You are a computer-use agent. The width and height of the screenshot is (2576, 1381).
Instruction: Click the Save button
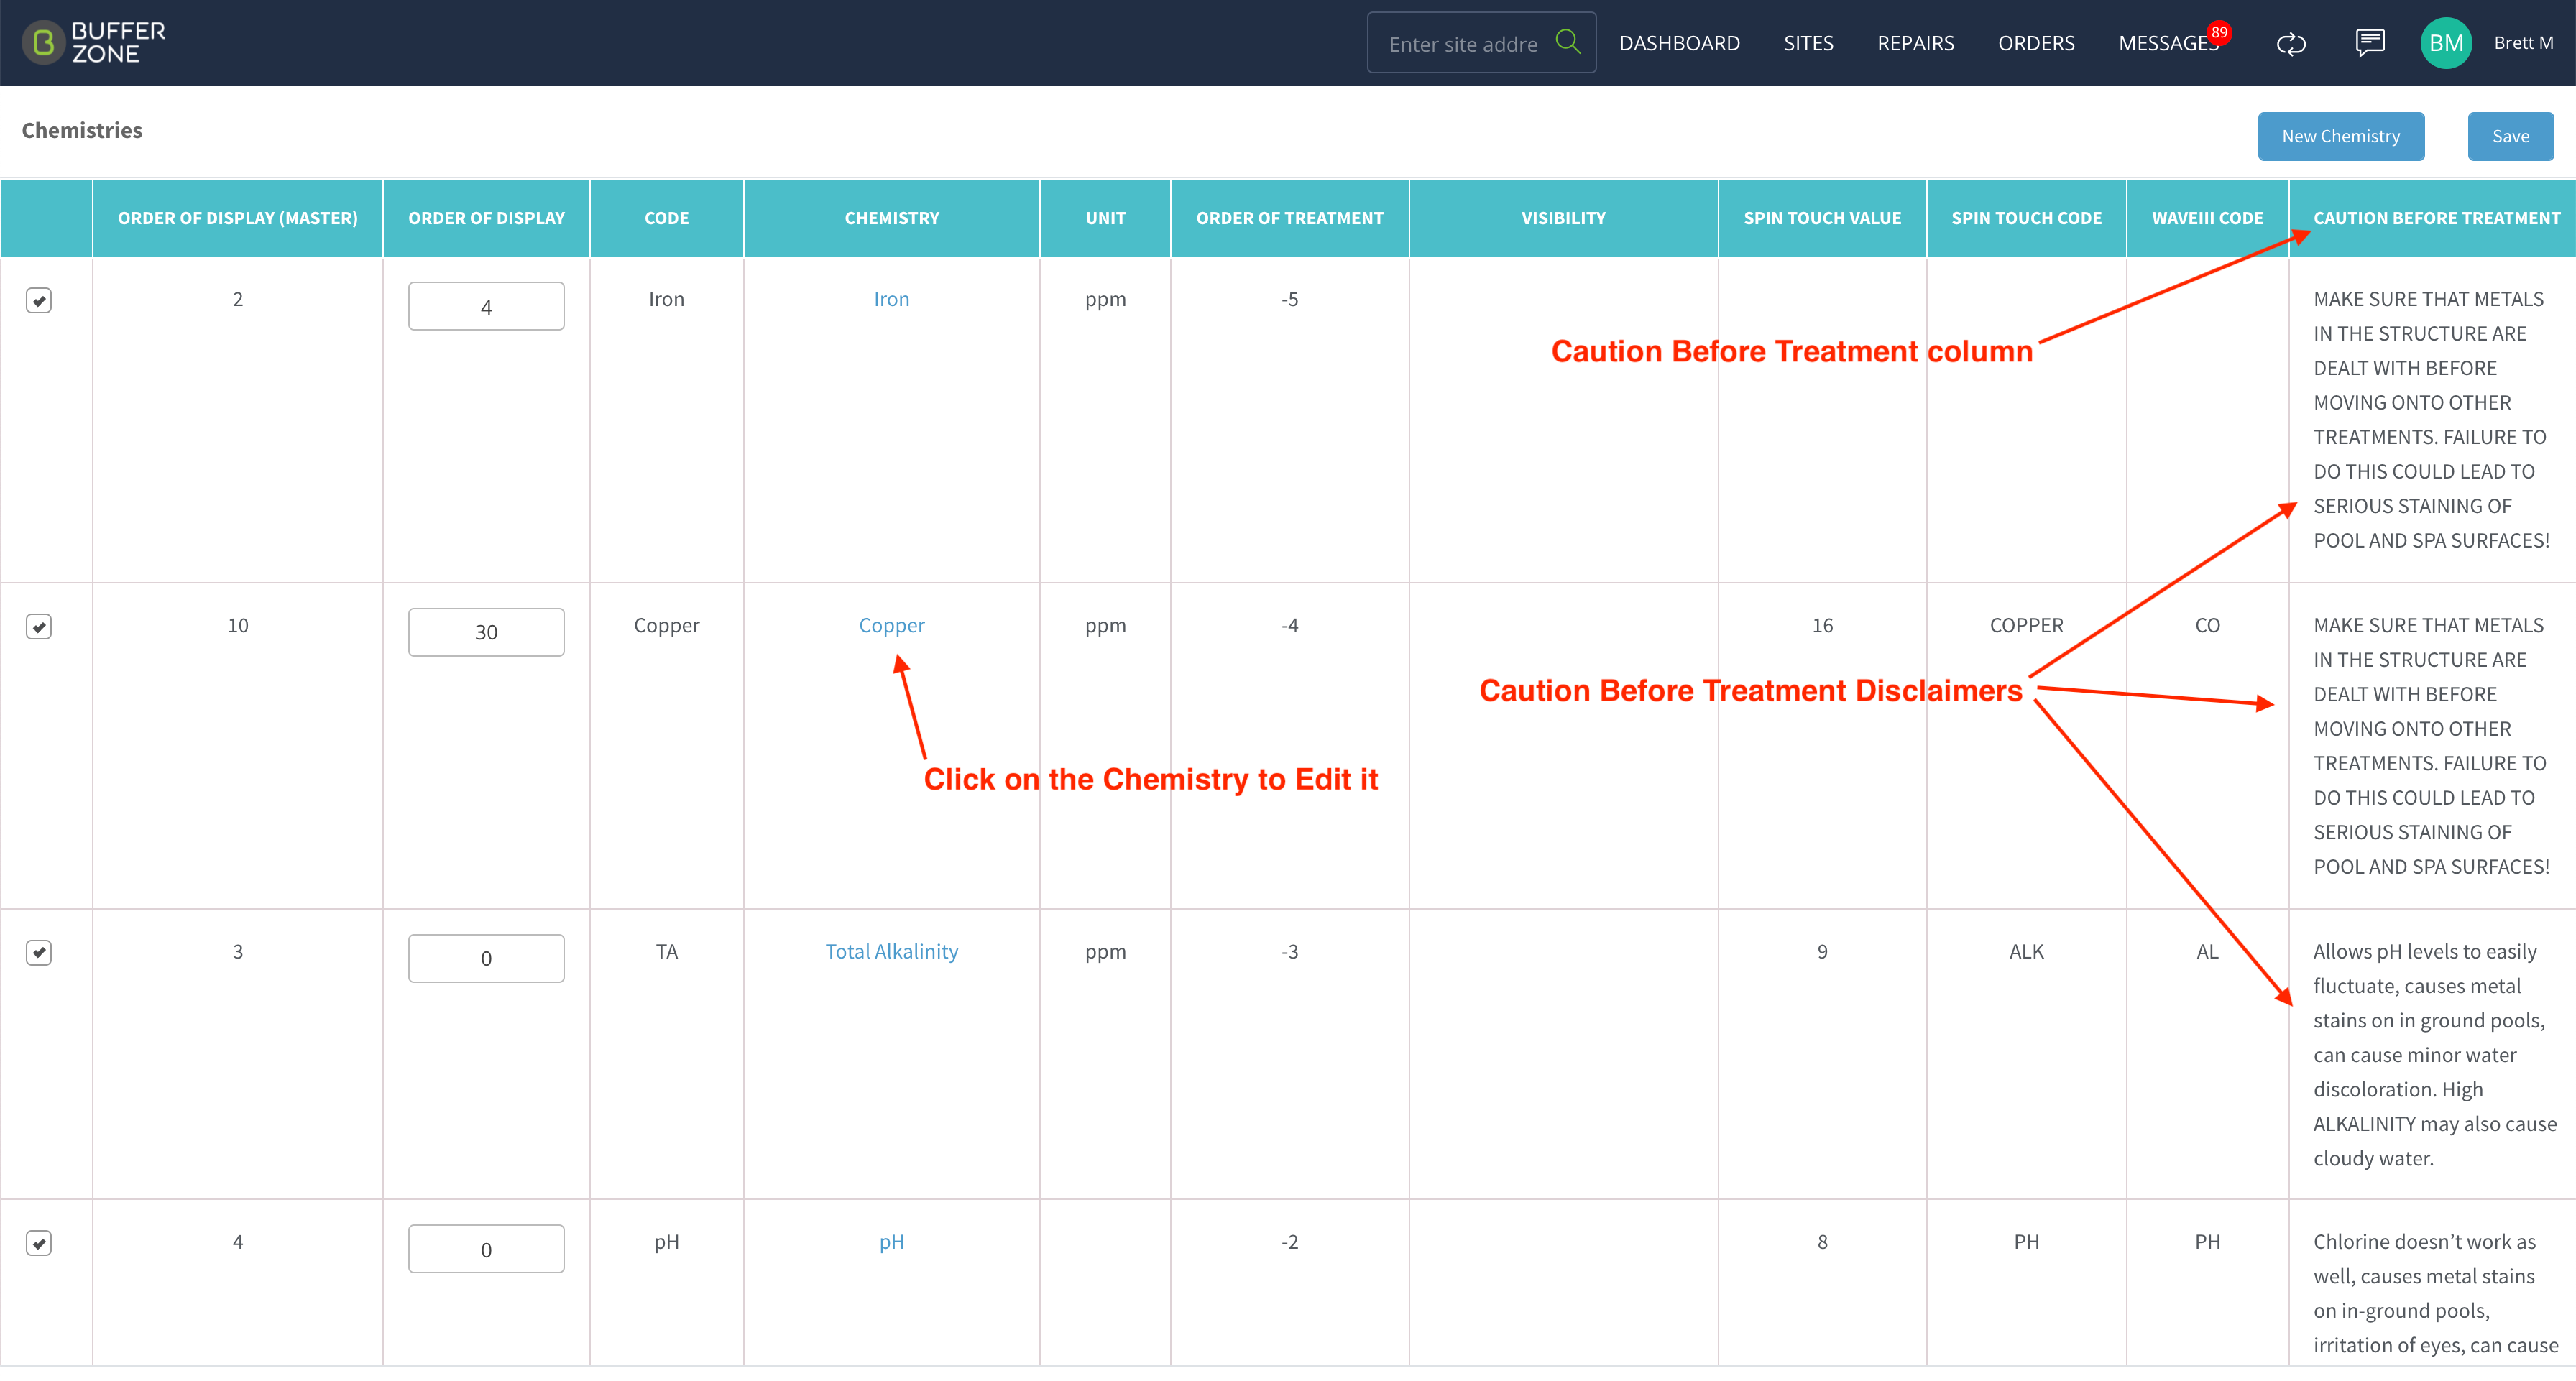click(2510, 136)
